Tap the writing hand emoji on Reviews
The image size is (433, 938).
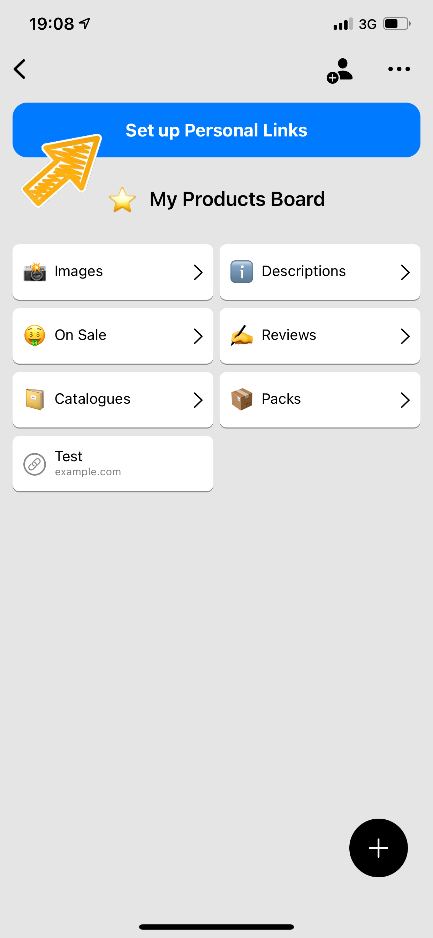tap(242, 335)
